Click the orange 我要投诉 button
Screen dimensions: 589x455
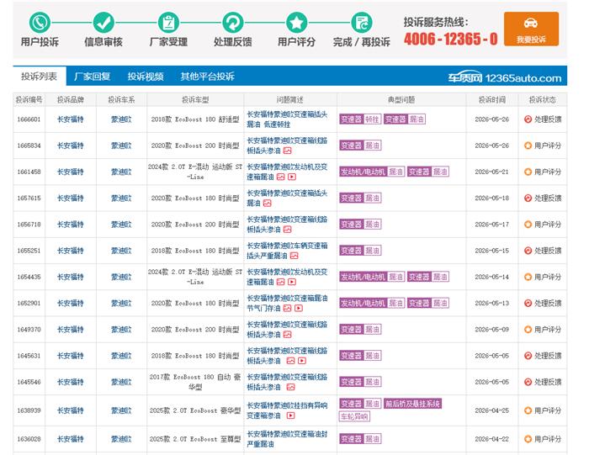(x=531, y=29)
